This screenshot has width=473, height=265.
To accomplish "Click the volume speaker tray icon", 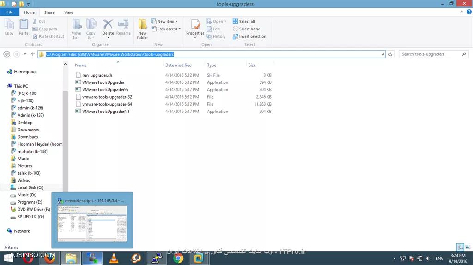I will 428,259.
